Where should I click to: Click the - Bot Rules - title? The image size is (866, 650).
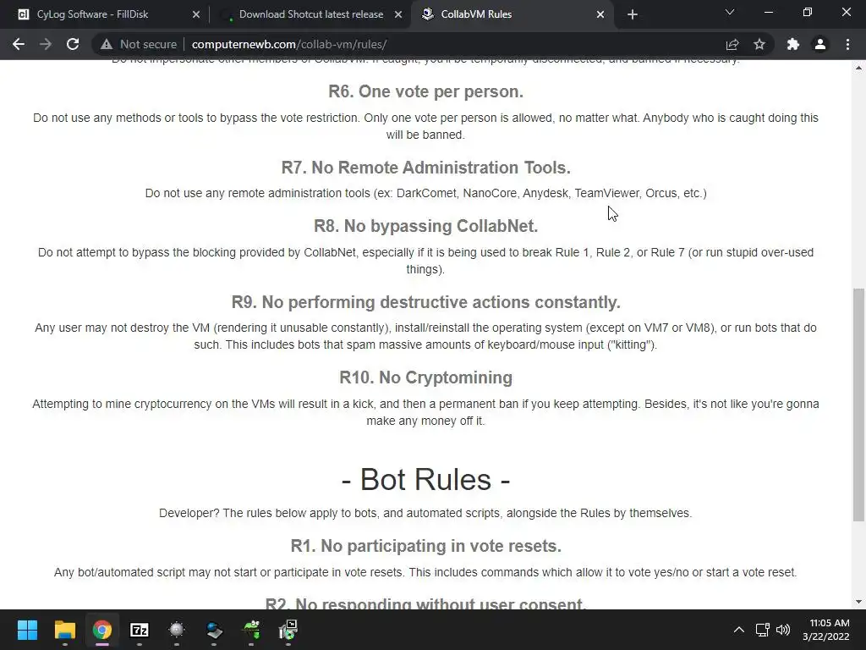click(425, 479)
